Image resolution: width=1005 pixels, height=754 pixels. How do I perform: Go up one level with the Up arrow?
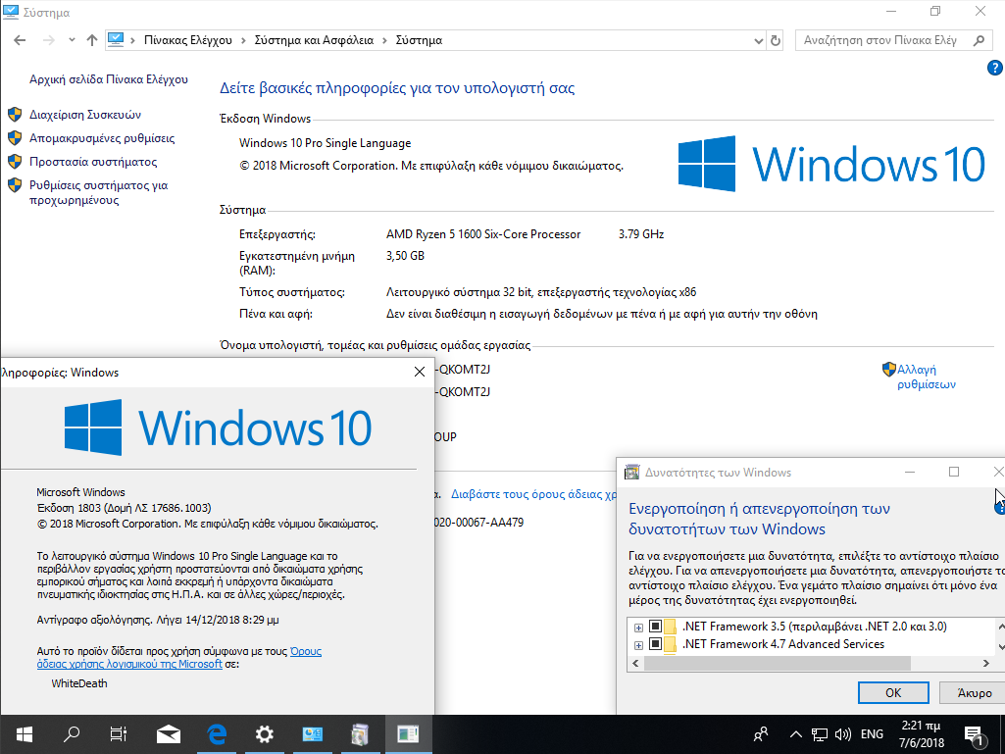click(92, 40)
